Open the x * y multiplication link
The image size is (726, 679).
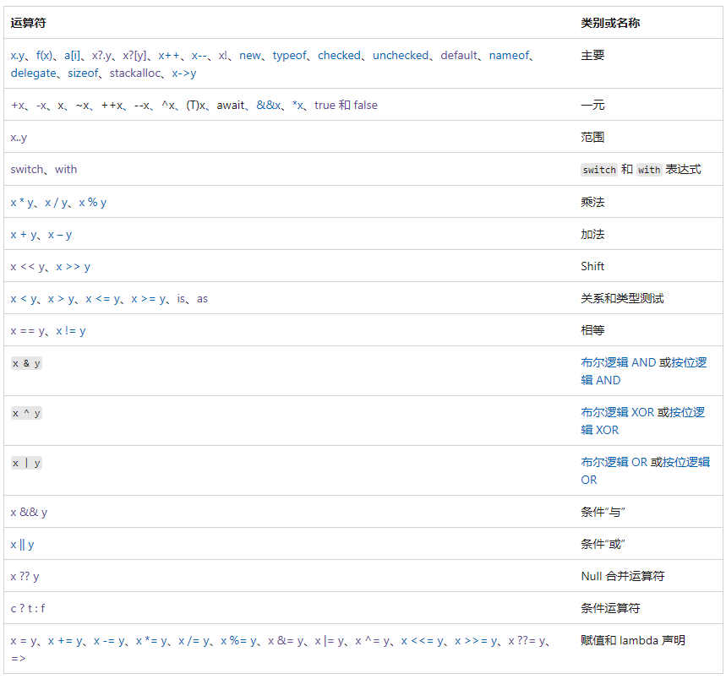tap(22, 203)
